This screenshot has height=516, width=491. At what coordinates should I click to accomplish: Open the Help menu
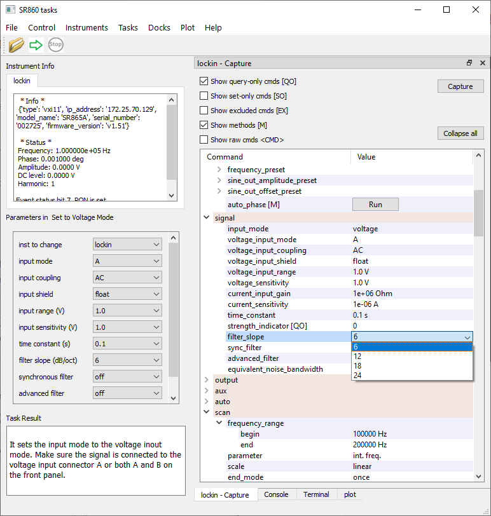(213, 28)
